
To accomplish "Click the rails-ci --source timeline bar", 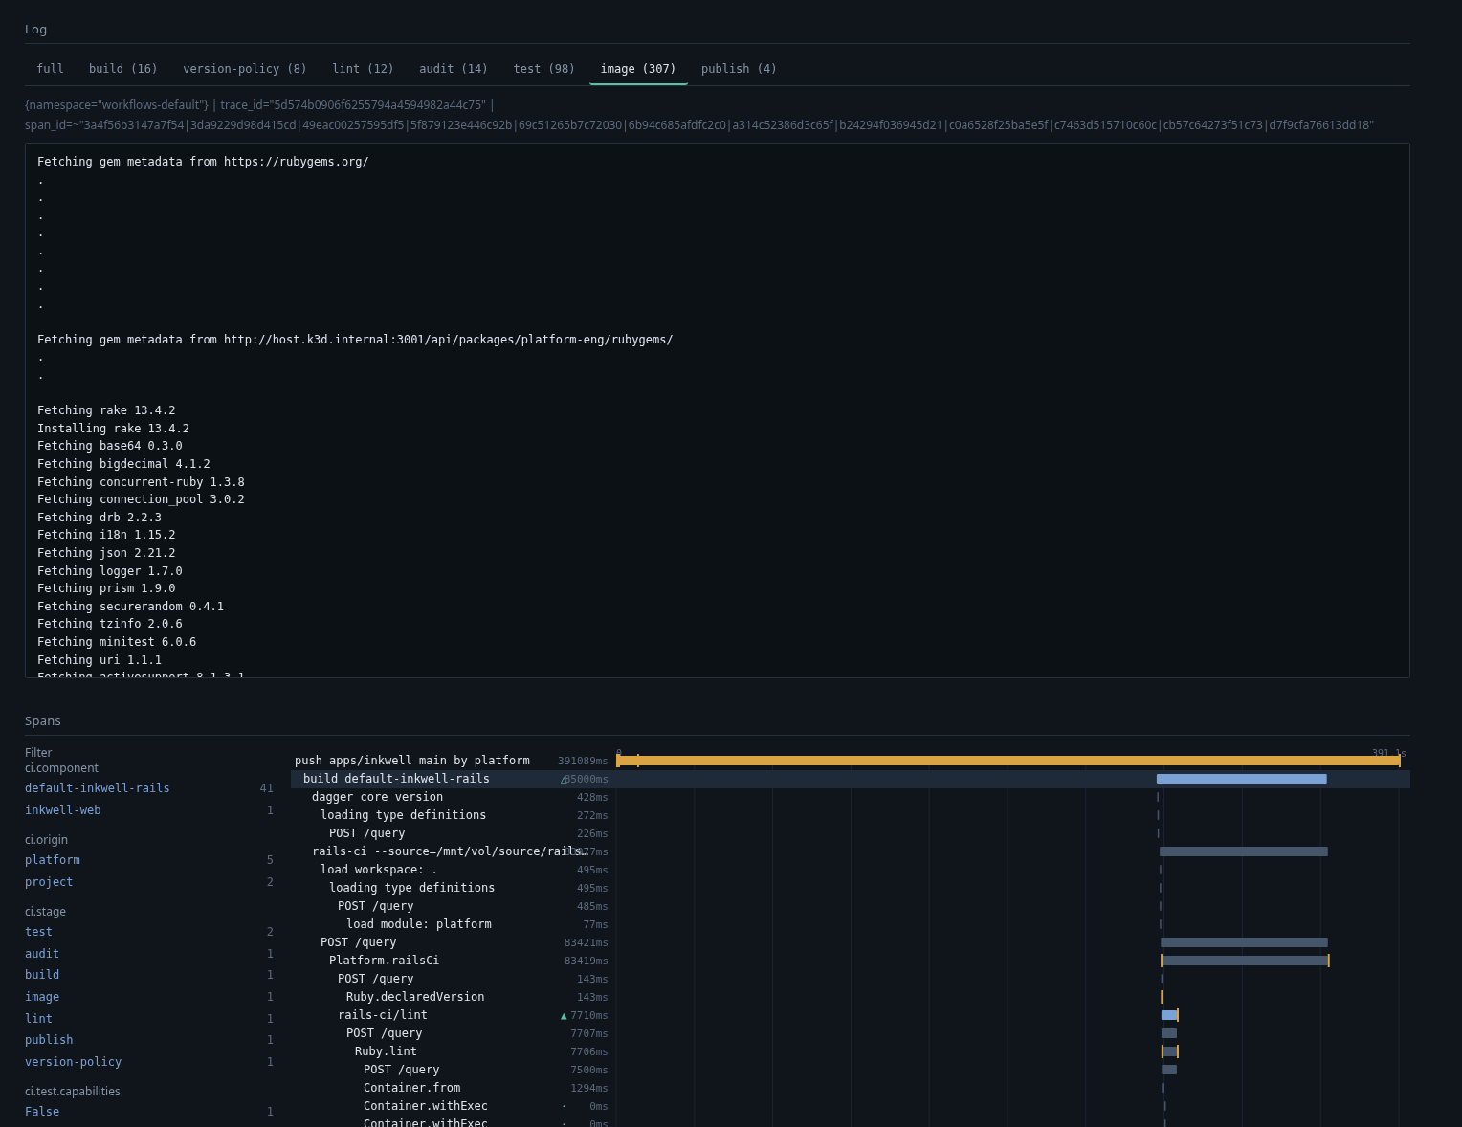I will click(x=1243, y=851).
